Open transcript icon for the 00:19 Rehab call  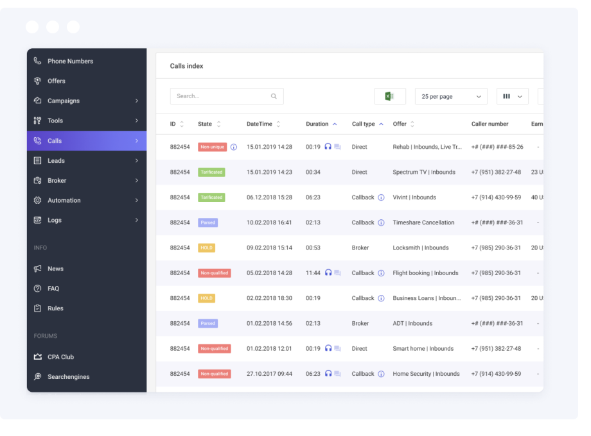coord(338,147)
